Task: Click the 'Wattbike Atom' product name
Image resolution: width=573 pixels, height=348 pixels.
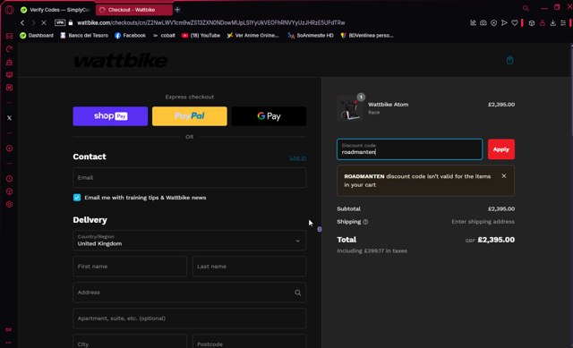Action: pos(388,105)
